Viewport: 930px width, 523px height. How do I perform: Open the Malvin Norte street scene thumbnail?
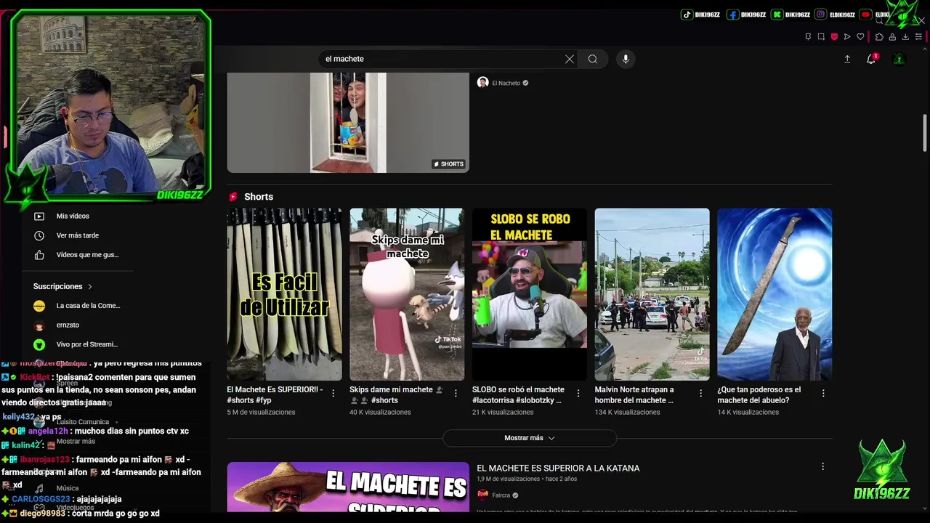pos(652,294)
